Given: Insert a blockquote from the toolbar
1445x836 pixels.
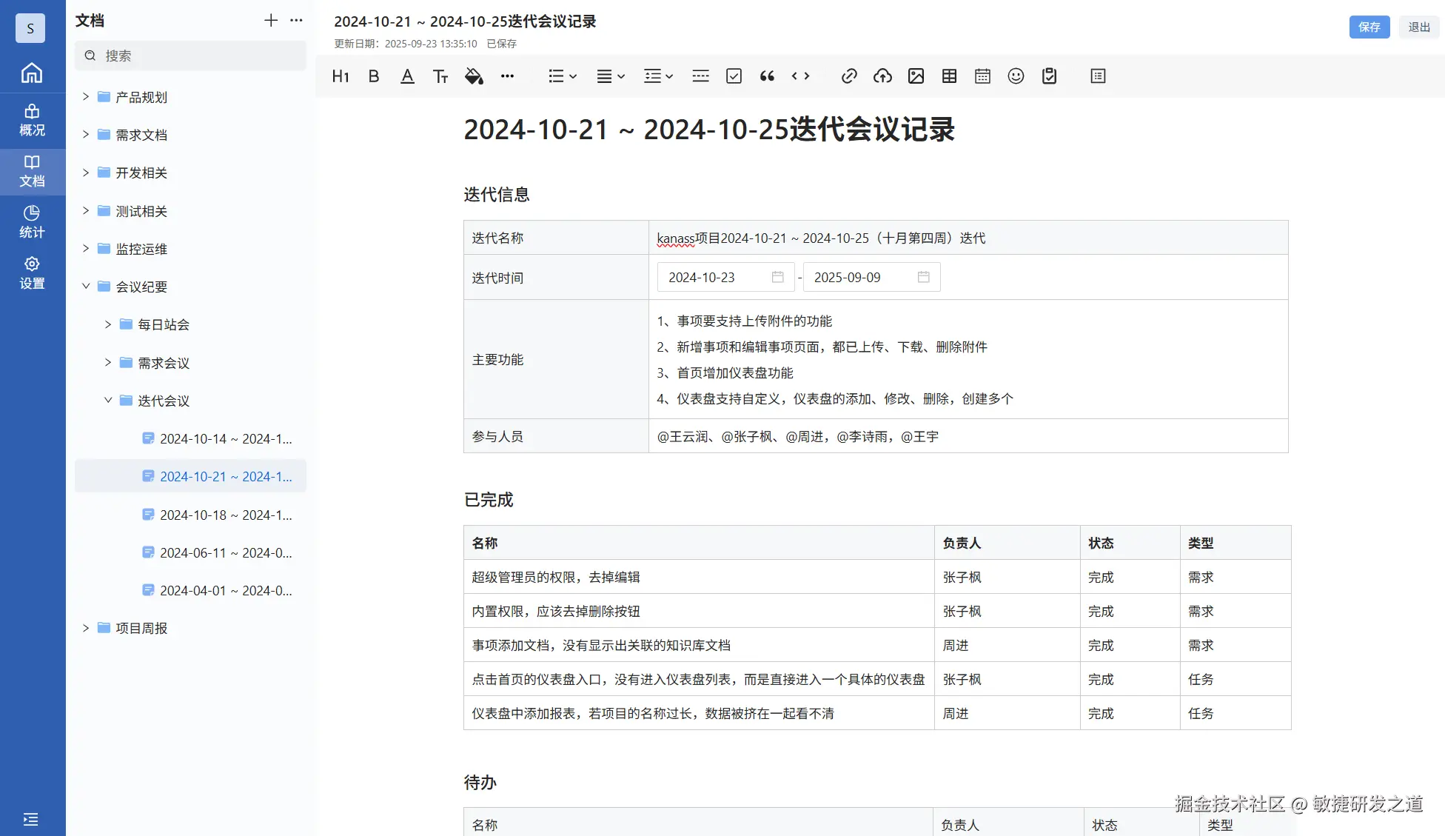Looking at the screenshot, I should coord(767,76).
